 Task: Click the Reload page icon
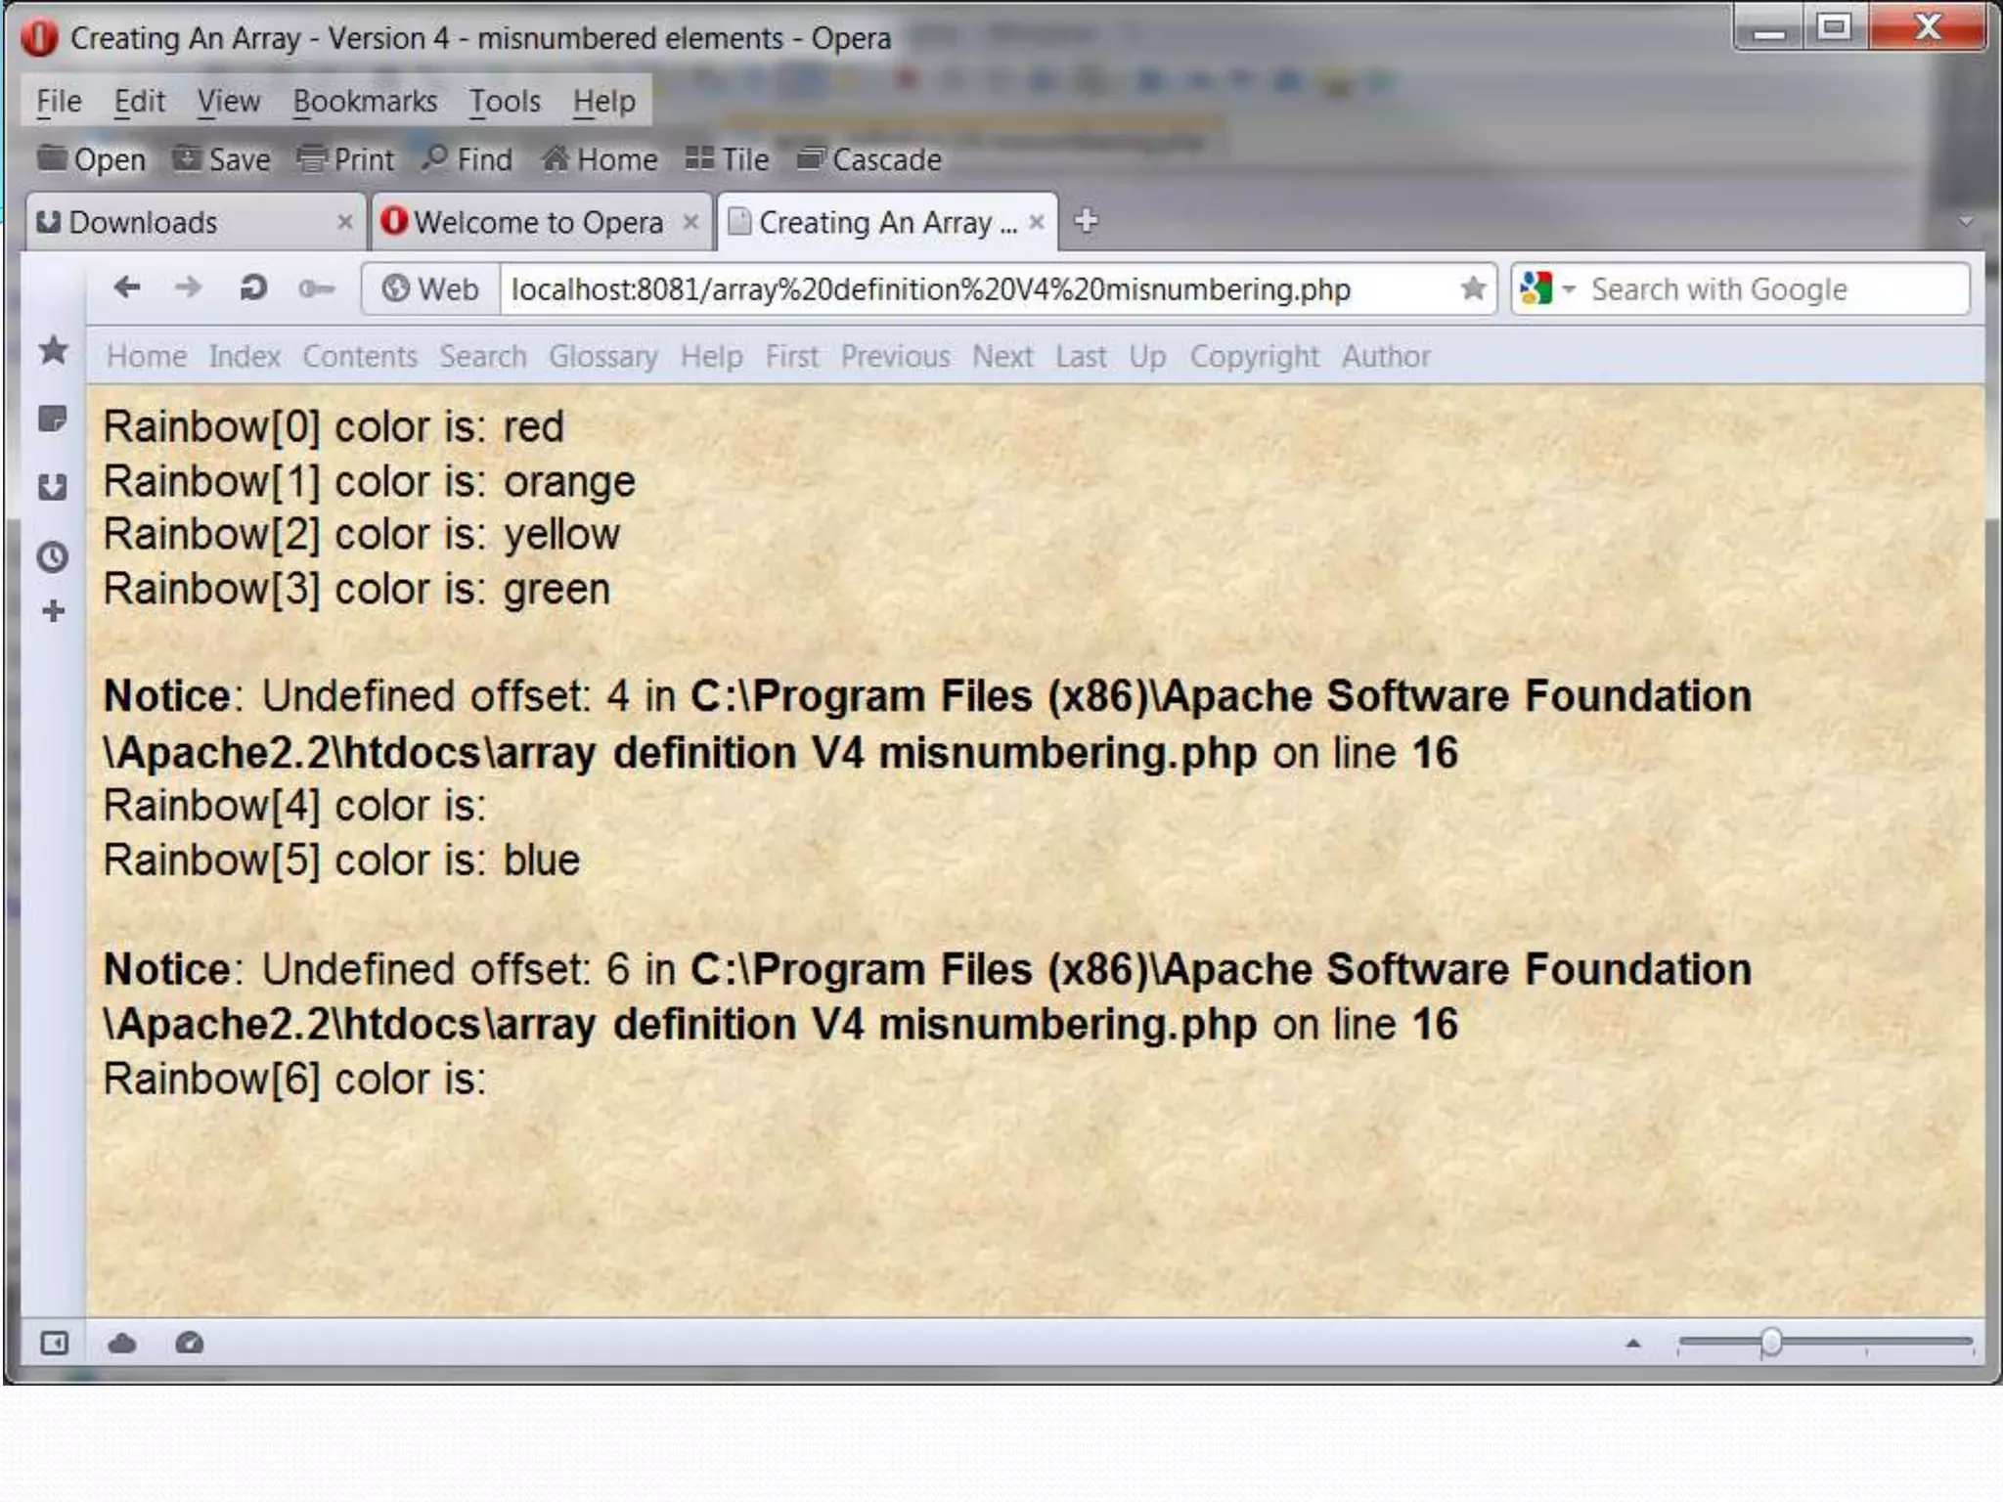tap(253, 288)
